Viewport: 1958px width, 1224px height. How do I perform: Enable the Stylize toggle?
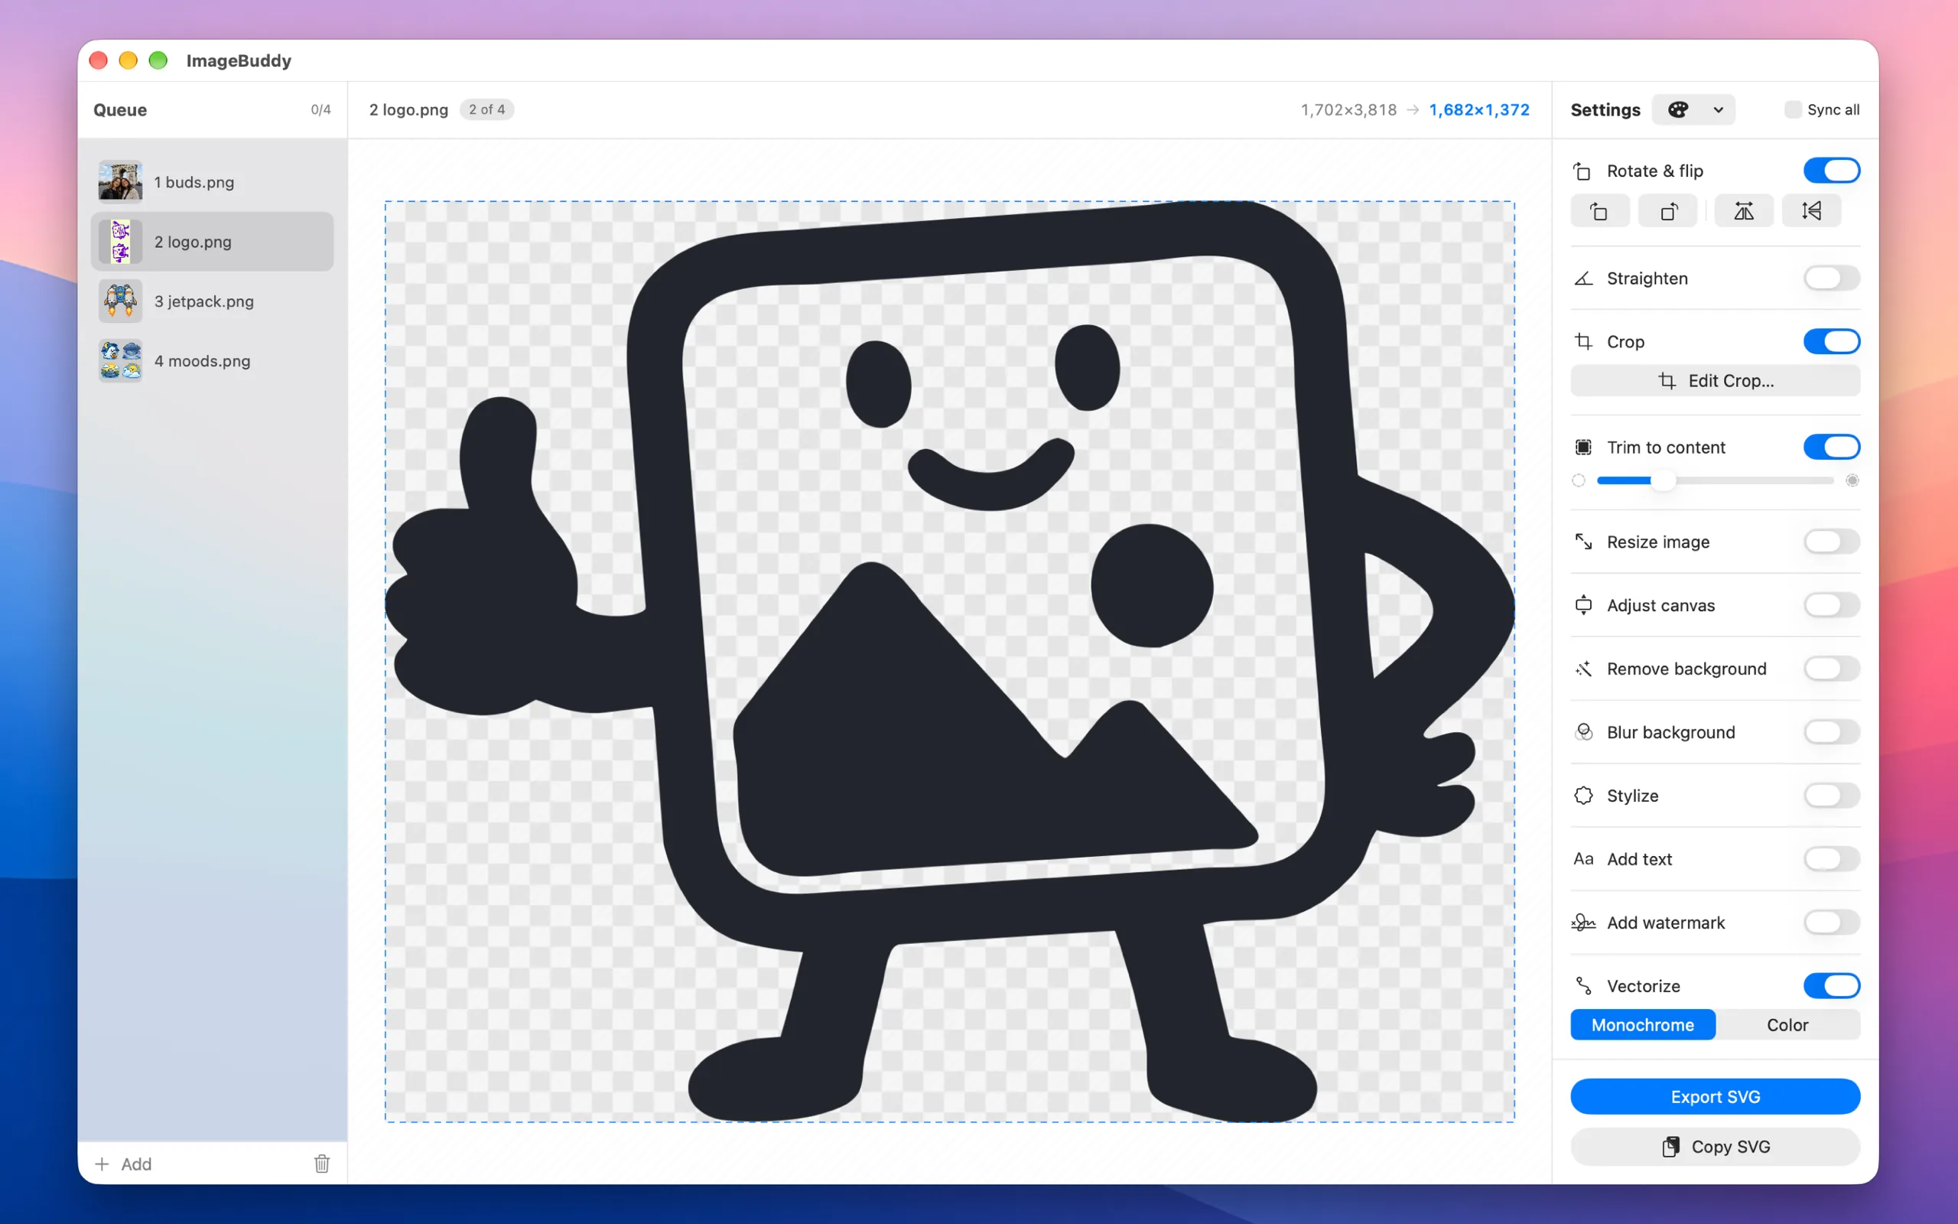coord(1831,796)
